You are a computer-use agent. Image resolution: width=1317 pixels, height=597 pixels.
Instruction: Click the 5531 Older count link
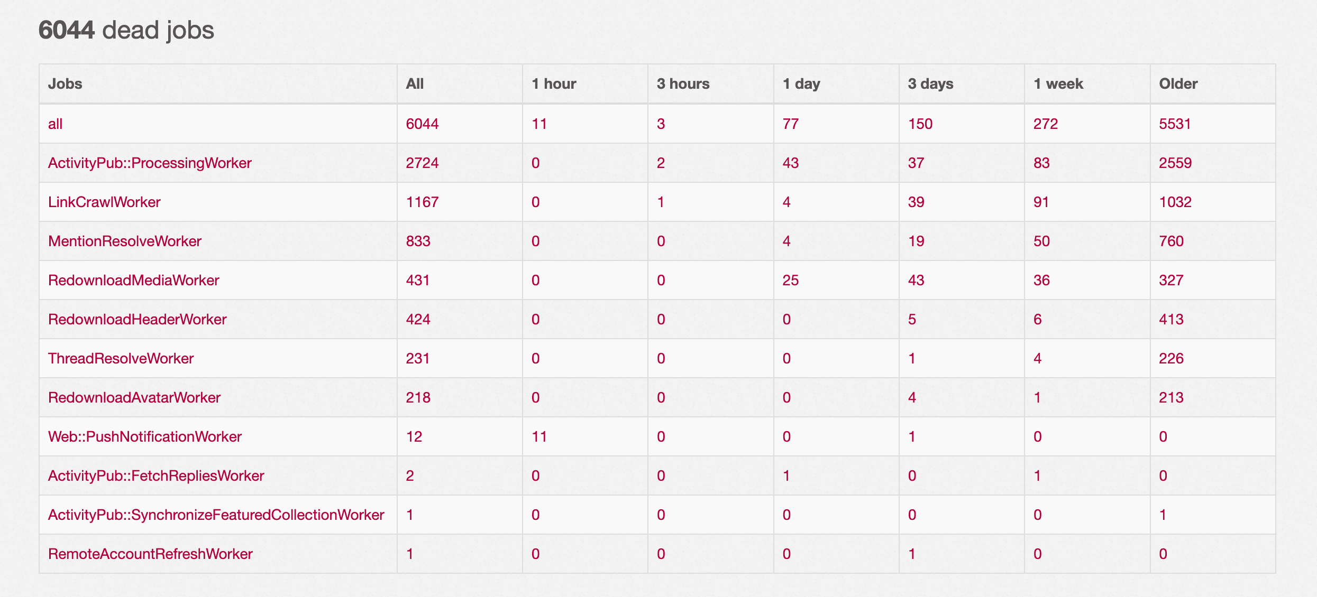(x=1175, y=124)
